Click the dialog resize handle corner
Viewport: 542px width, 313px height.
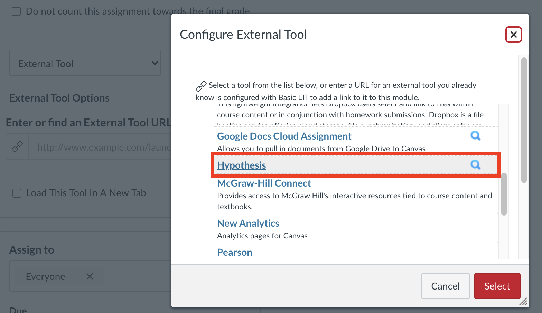[x=523, y=302]
